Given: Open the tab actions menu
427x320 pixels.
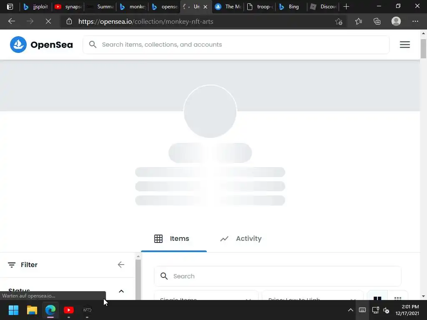Looking at the screenshot, I should [x=10, y=7].
